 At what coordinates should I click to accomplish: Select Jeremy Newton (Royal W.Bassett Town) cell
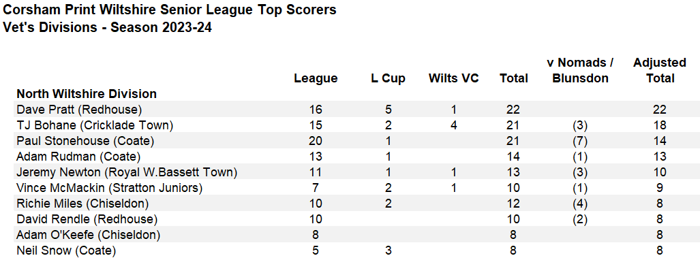(127, 172)
